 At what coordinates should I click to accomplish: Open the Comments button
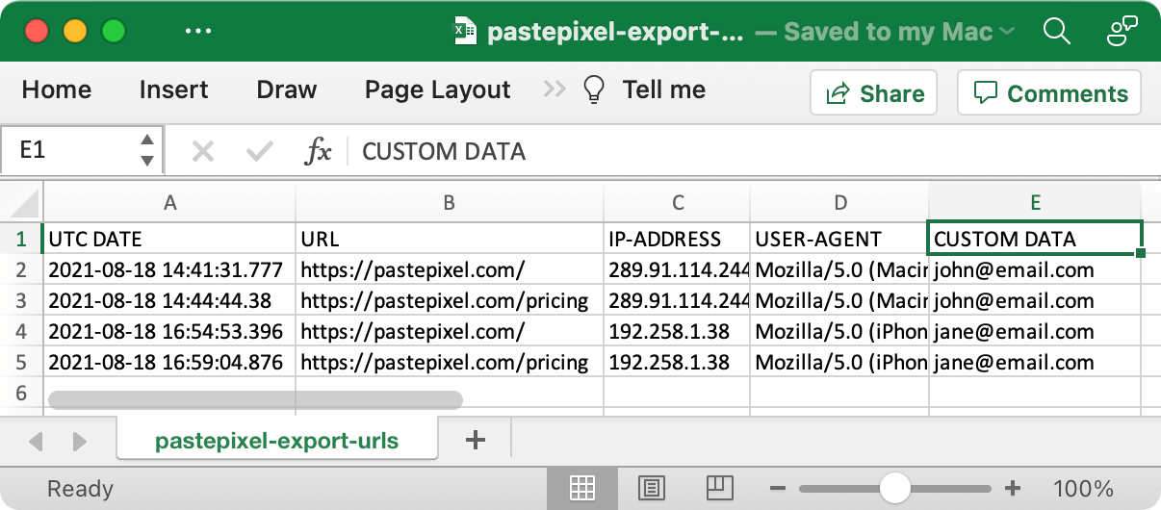pyautogui.click(x=1049, y=93)
